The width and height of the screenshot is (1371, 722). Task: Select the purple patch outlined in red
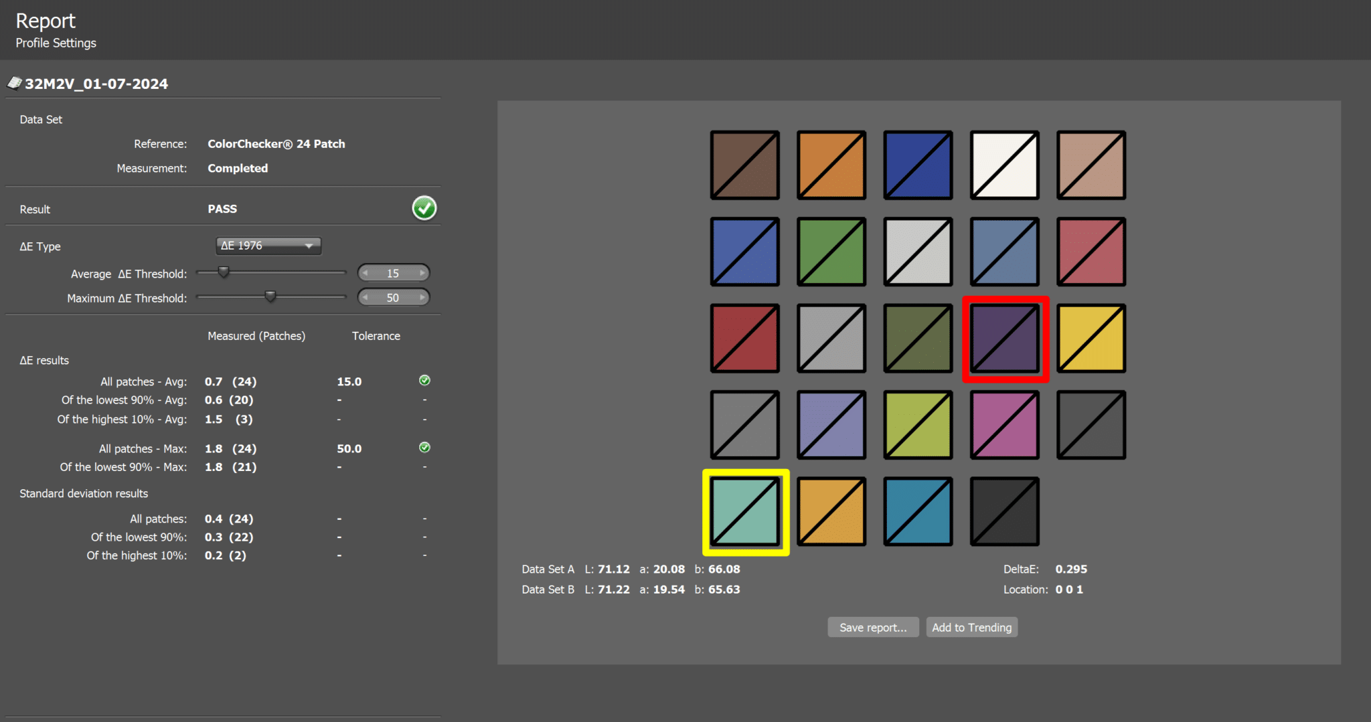click(x=1005, y=339)
